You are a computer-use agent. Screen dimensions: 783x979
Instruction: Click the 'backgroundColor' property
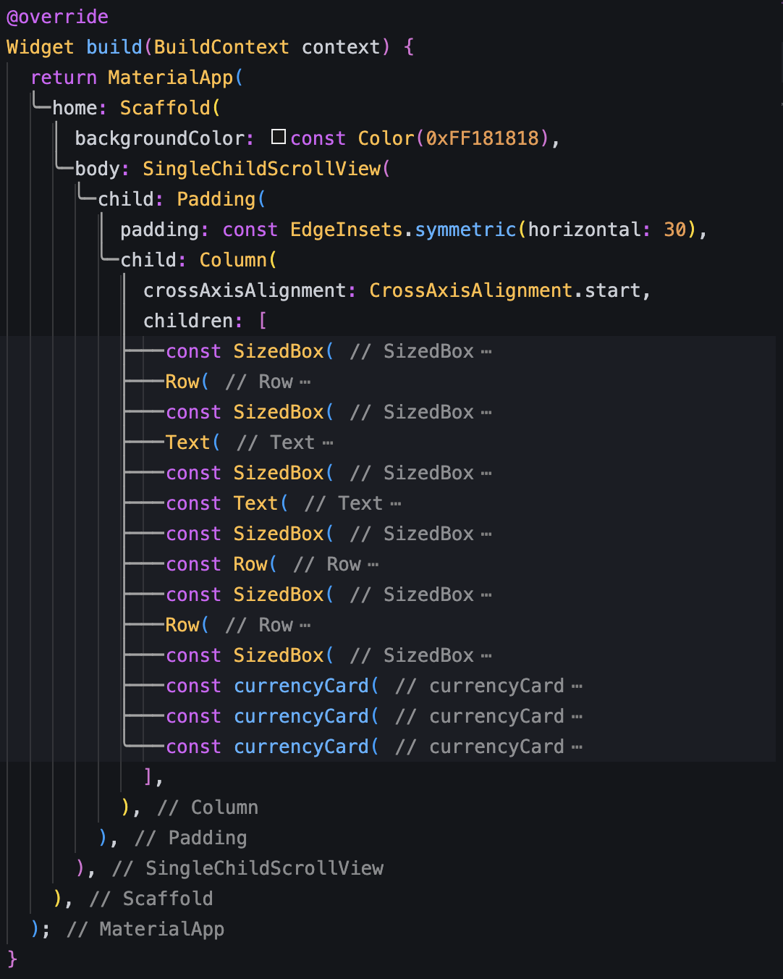160,138
